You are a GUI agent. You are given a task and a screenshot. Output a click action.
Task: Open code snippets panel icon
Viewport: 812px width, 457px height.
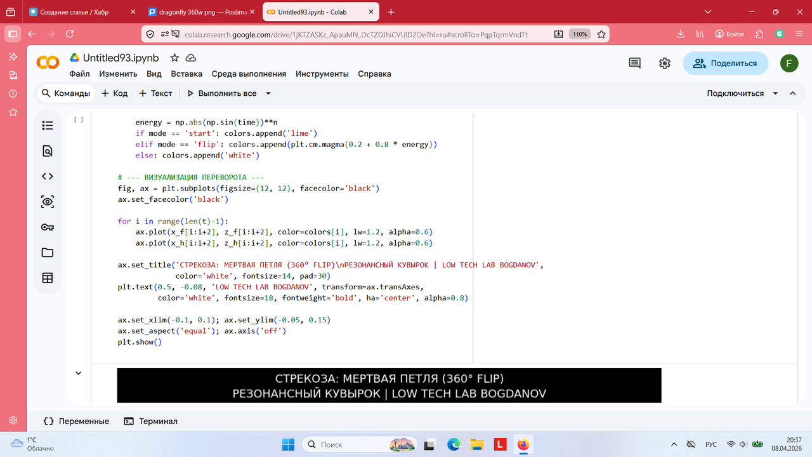48,176
